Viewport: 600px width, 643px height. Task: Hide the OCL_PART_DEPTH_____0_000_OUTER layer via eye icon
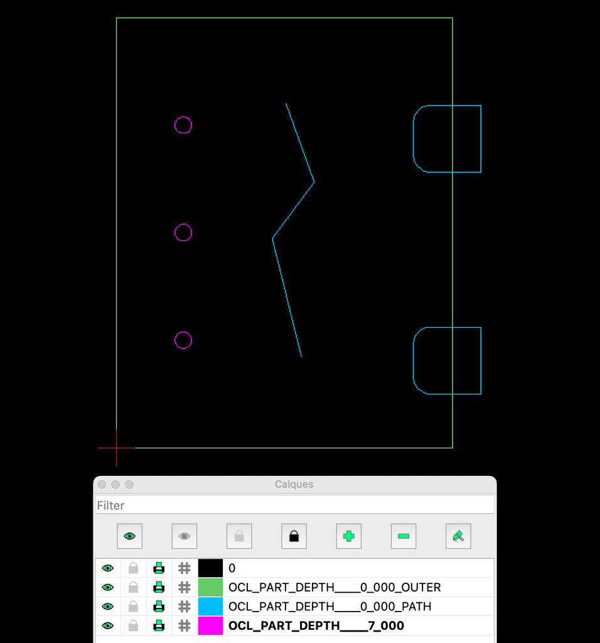(x=108, y=587)
